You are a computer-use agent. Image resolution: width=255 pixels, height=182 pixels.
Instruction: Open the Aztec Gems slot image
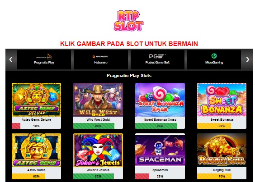37,150
